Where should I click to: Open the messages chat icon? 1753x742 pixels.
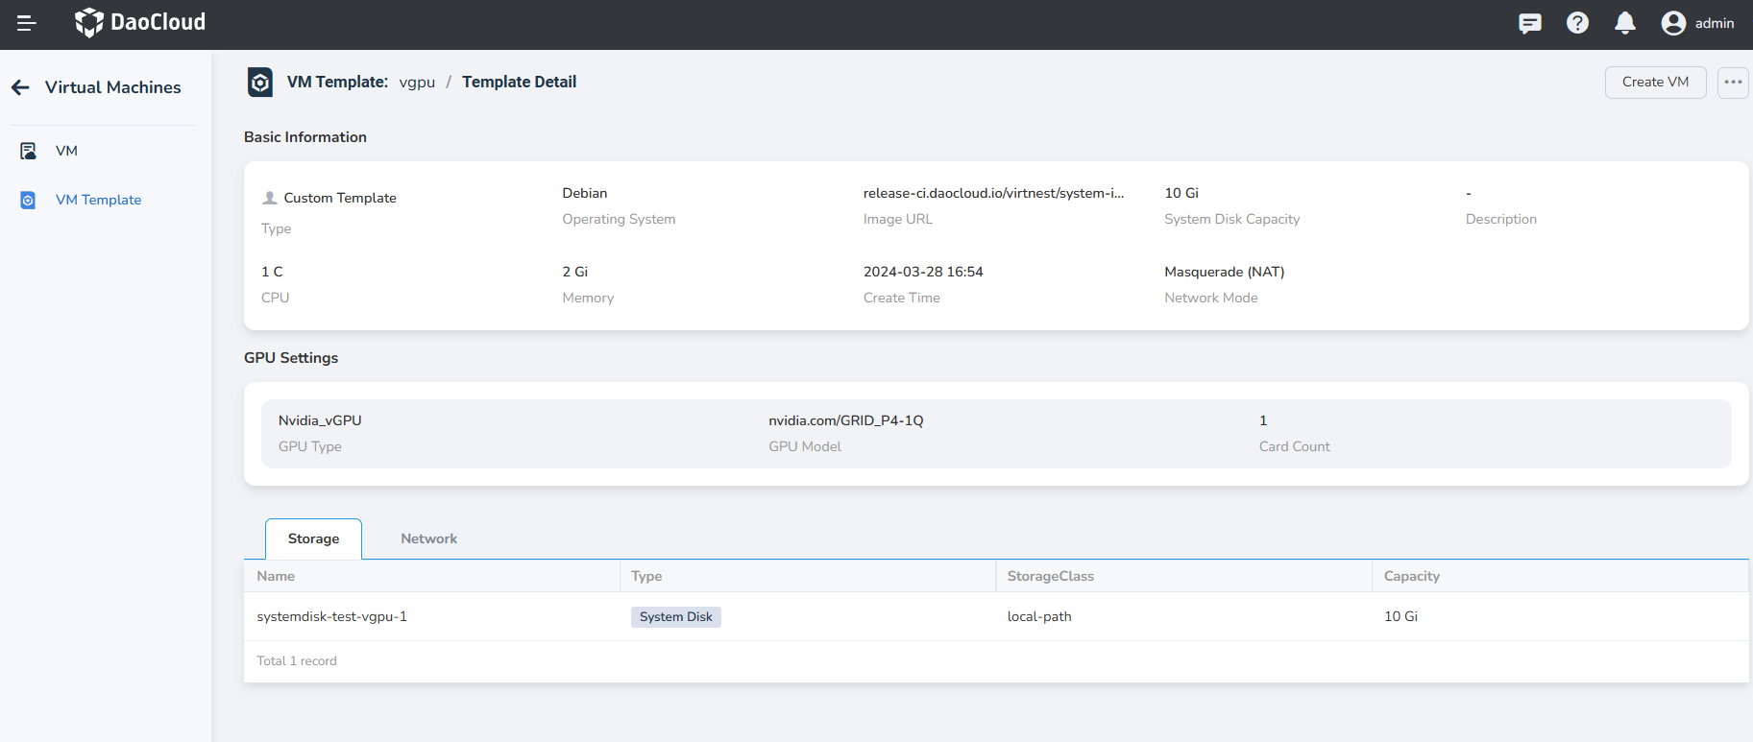(1529, 23)
